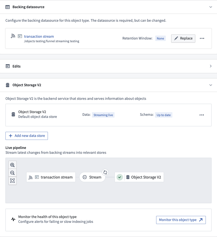
Task: Click the Backing datasource table icon
Action: pos(8,7)
